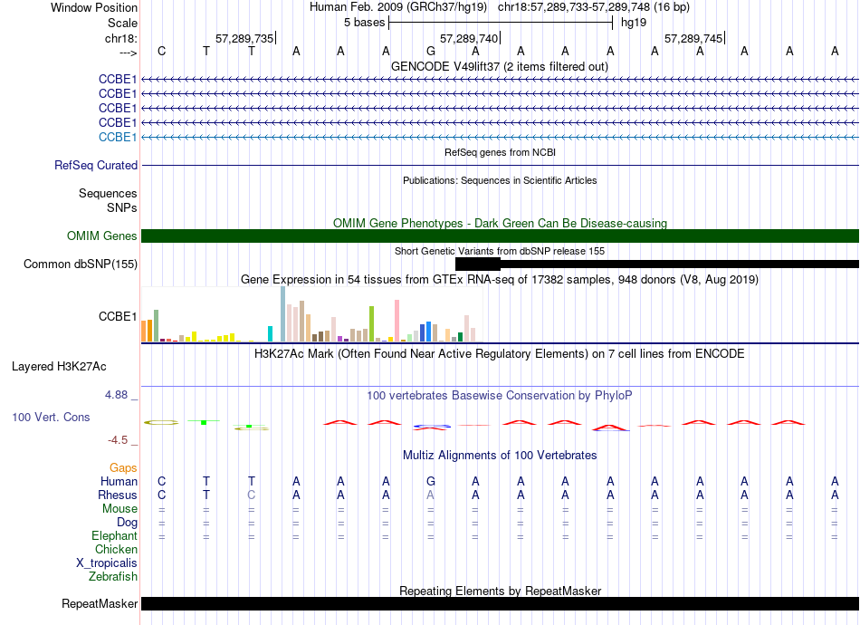This screenshot has height=625, width=860.
Task: Click the Sequences track label
Action: [x=108, y=193]
